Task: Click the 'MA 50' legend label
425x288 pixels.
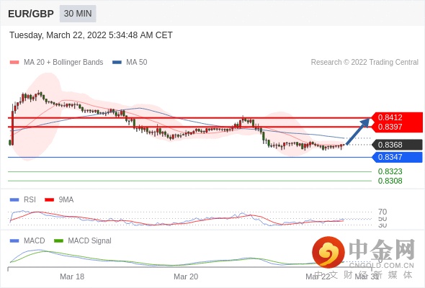Action: [x=137, y=63]
